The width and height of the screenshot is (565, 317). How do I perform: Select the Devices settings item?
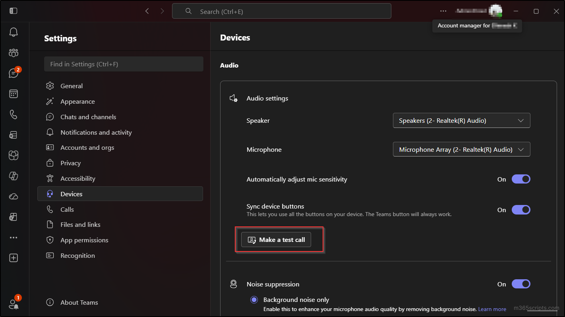[x=120, y=194]
